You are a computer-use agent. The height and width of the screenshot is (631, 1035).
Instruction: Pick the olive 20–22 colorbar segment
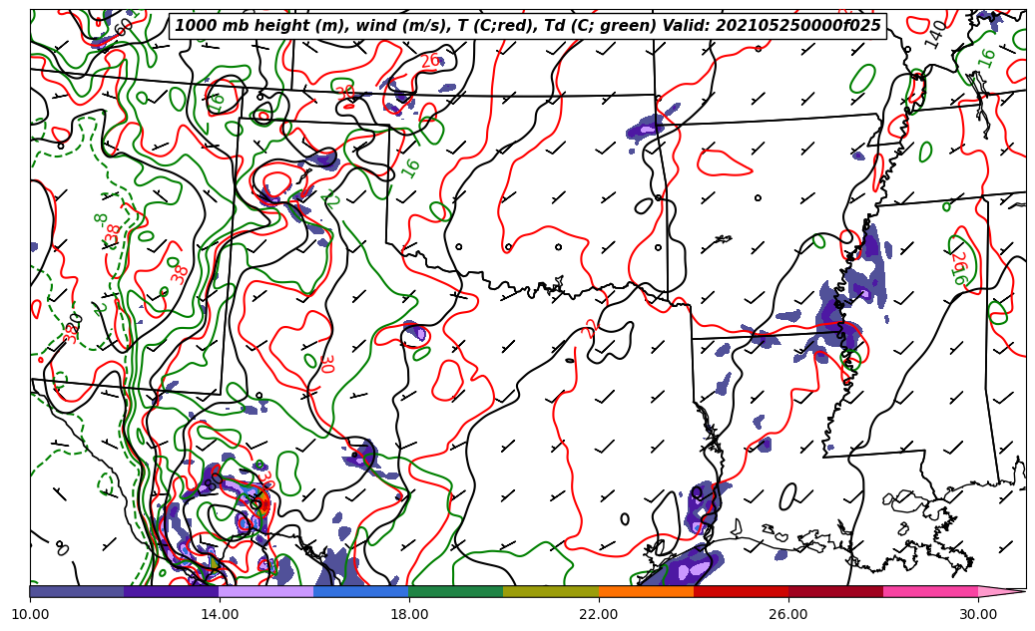tap(551, 591)
